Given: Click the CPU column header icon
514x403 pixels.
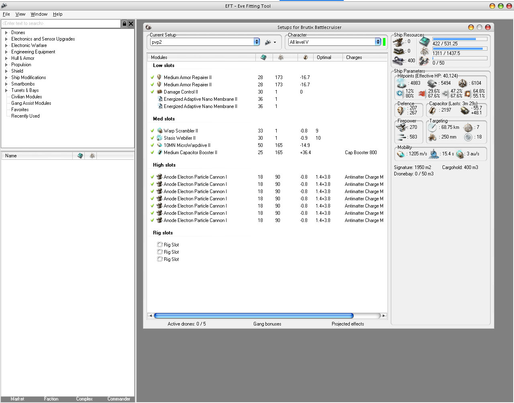Looking at the screenshot, I should 263,57.
